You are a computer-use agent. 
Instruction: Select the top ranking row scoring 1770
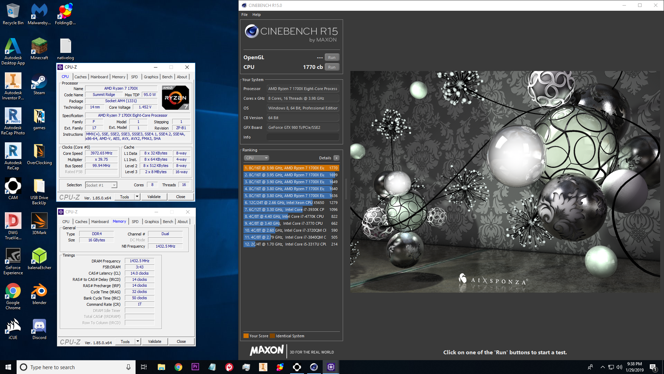click(x=291, y=168)
